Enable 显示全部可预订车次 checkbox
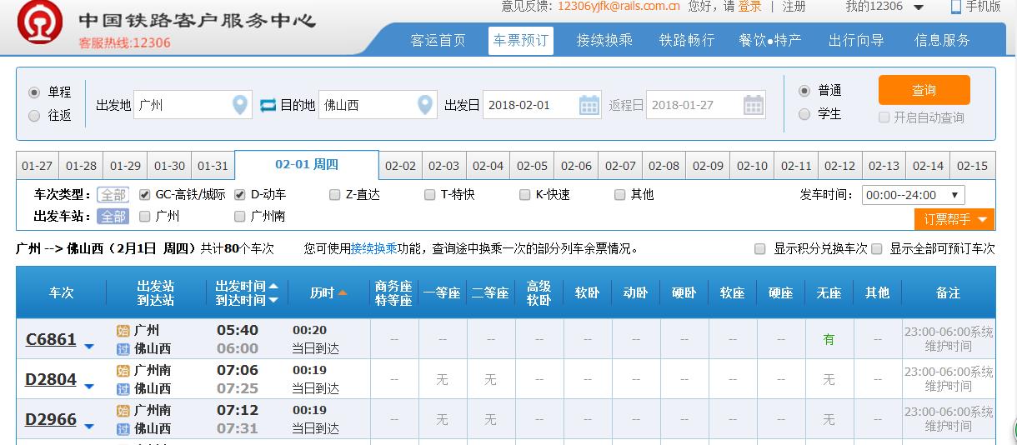Viewport: 1017px width, 445px height. coord(876,248)
